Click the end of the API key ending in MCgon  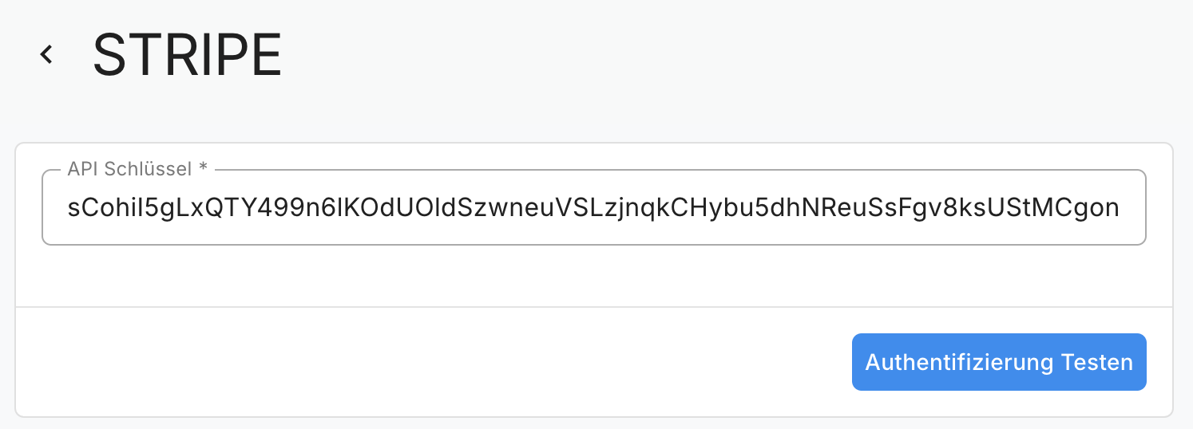(x=1116, y=208)
